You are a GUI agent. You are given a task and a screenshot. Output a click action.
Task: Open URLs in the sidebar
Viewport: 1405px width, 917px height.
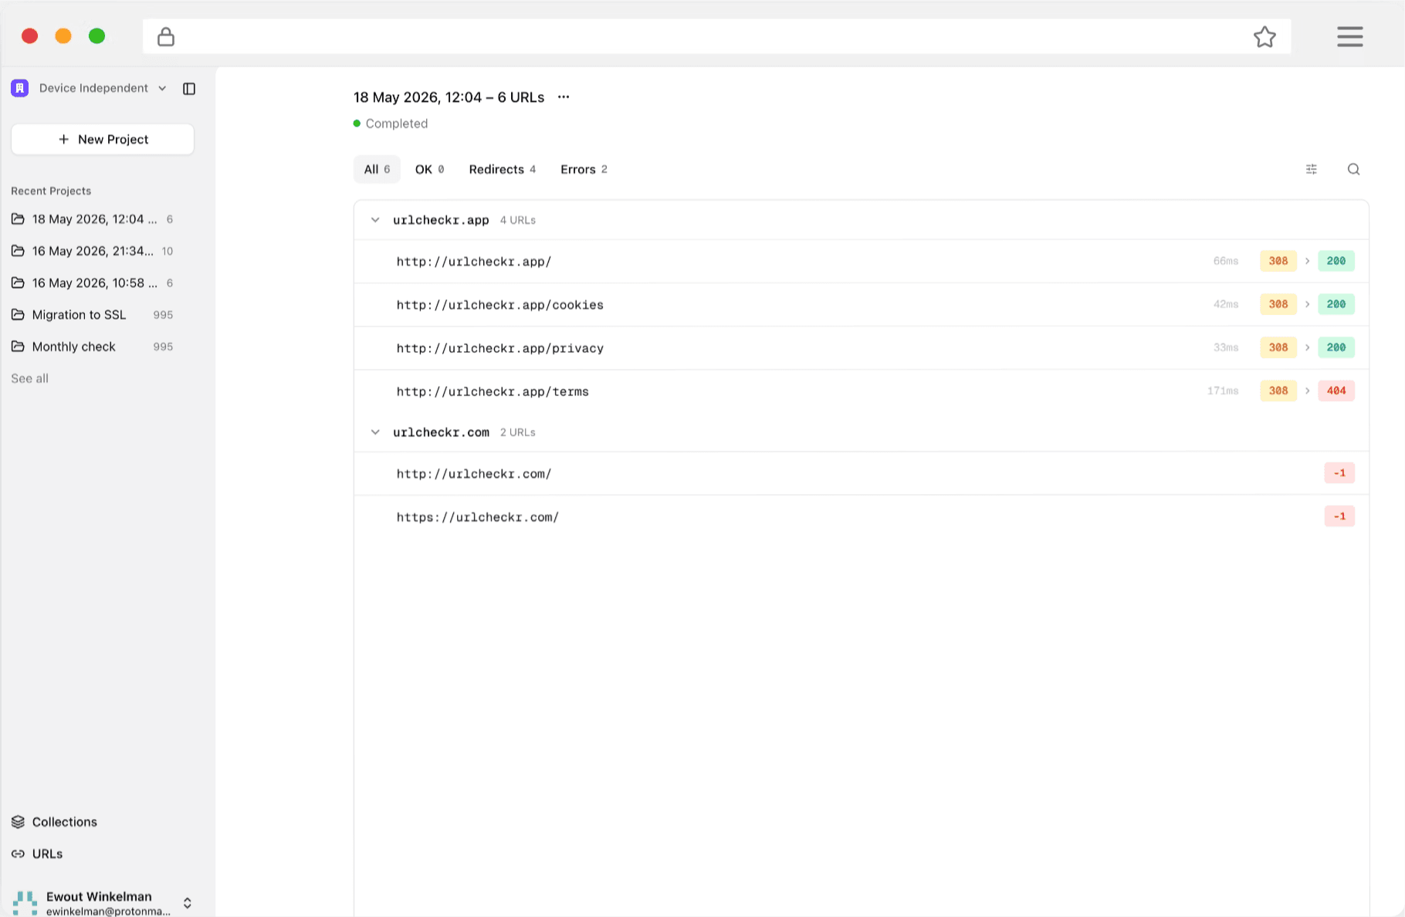[x=37, y=854]
